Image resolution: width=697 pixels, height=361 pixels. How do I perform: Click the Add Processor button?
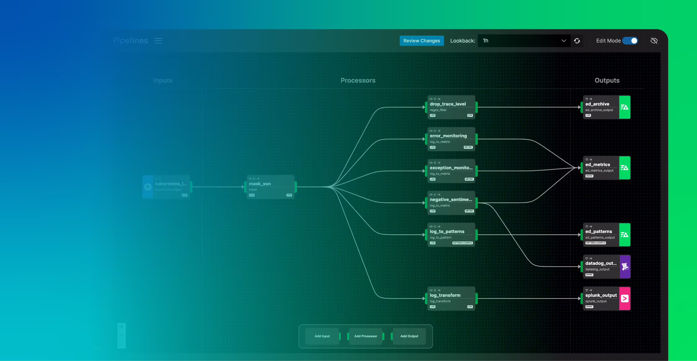(x=366, y=336)
